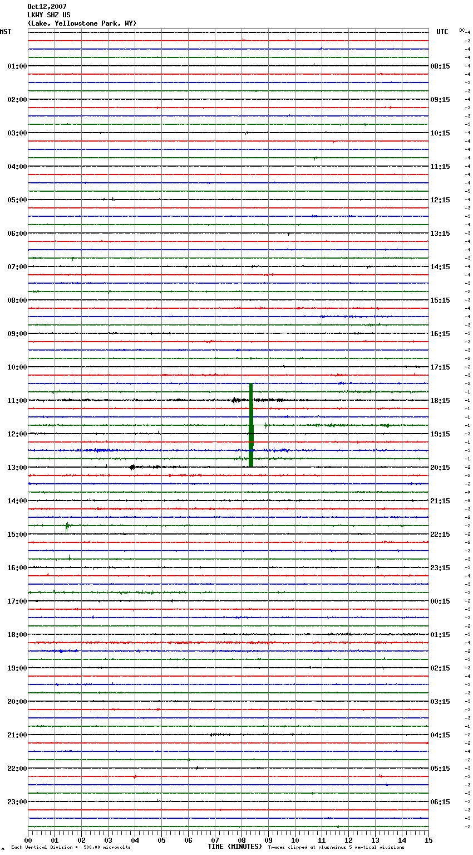Select the 02:00 MST time label
473x855 pixels.
[x=17, y=100]
